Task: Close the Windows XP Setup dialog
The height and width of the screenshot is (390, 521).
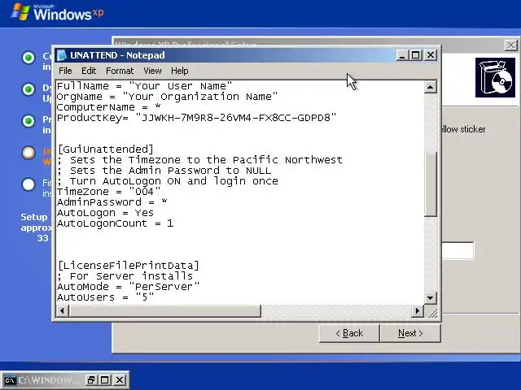Action: (511, 45)
